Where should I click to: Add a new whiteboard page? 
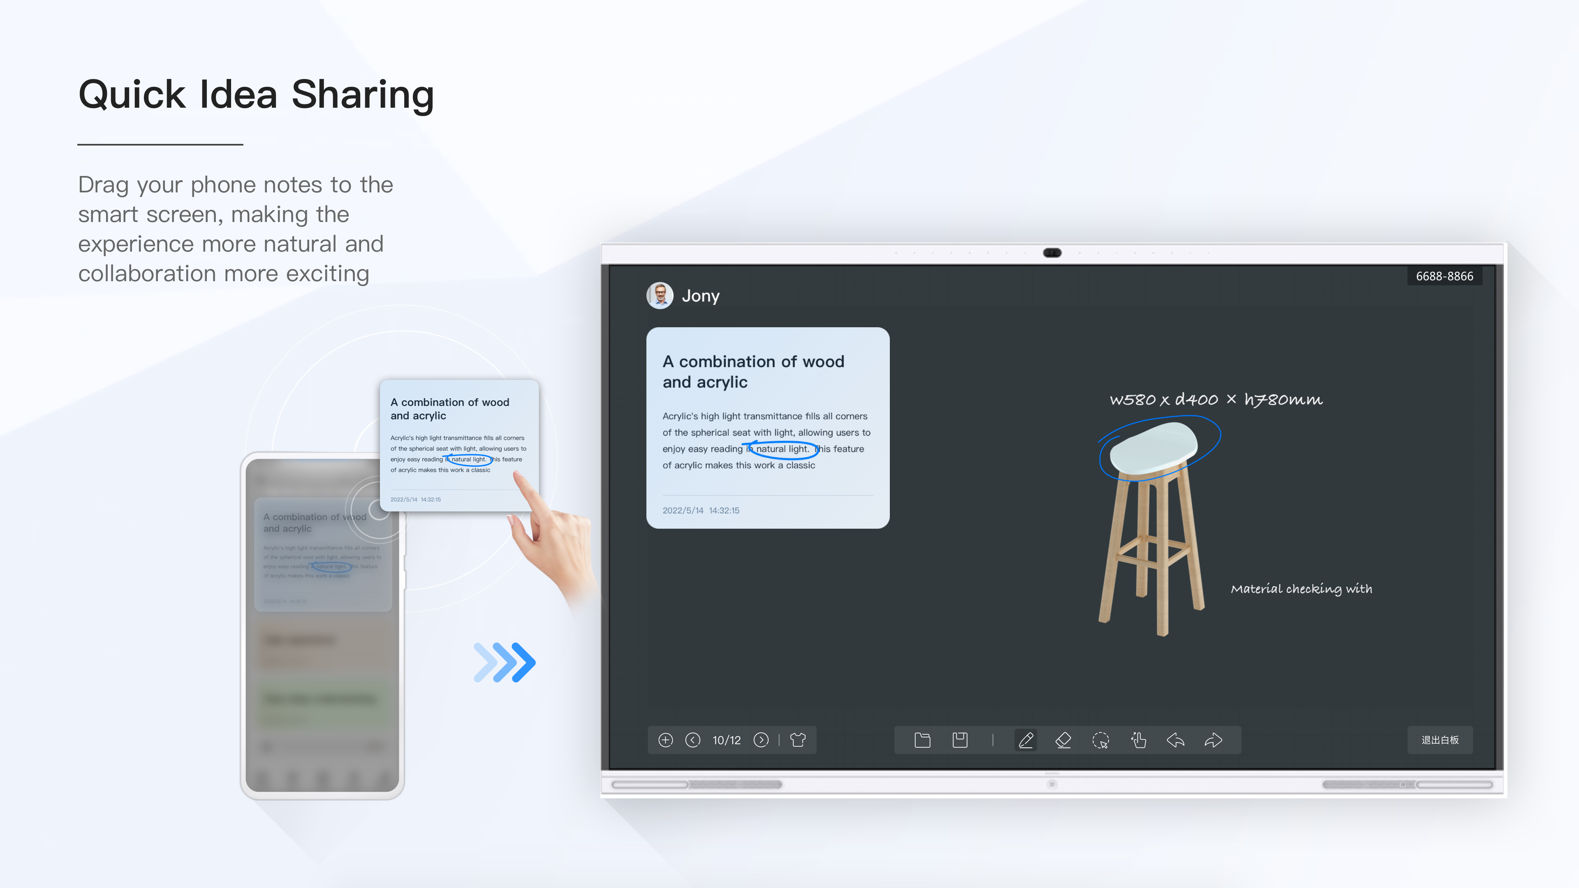(666, 740)
